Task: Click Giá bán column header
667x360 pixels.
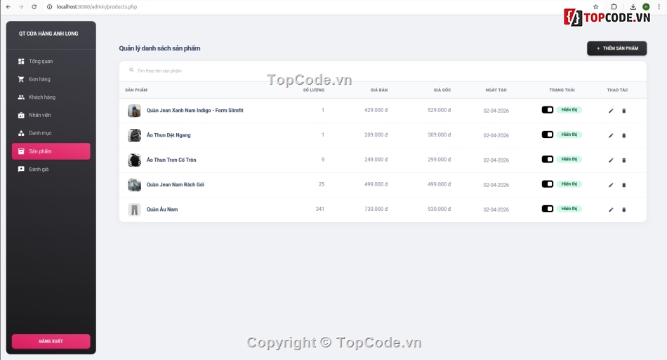Action: coord(379,90)
